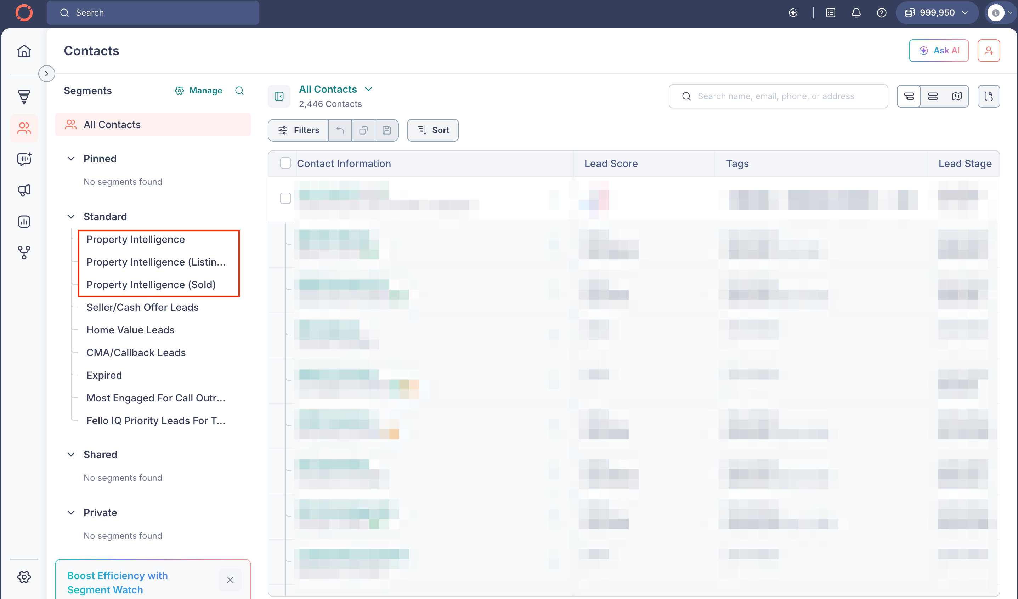Dismiss the Segment Watch banner
1018x599 pixels.
click(x=230, y=580)
